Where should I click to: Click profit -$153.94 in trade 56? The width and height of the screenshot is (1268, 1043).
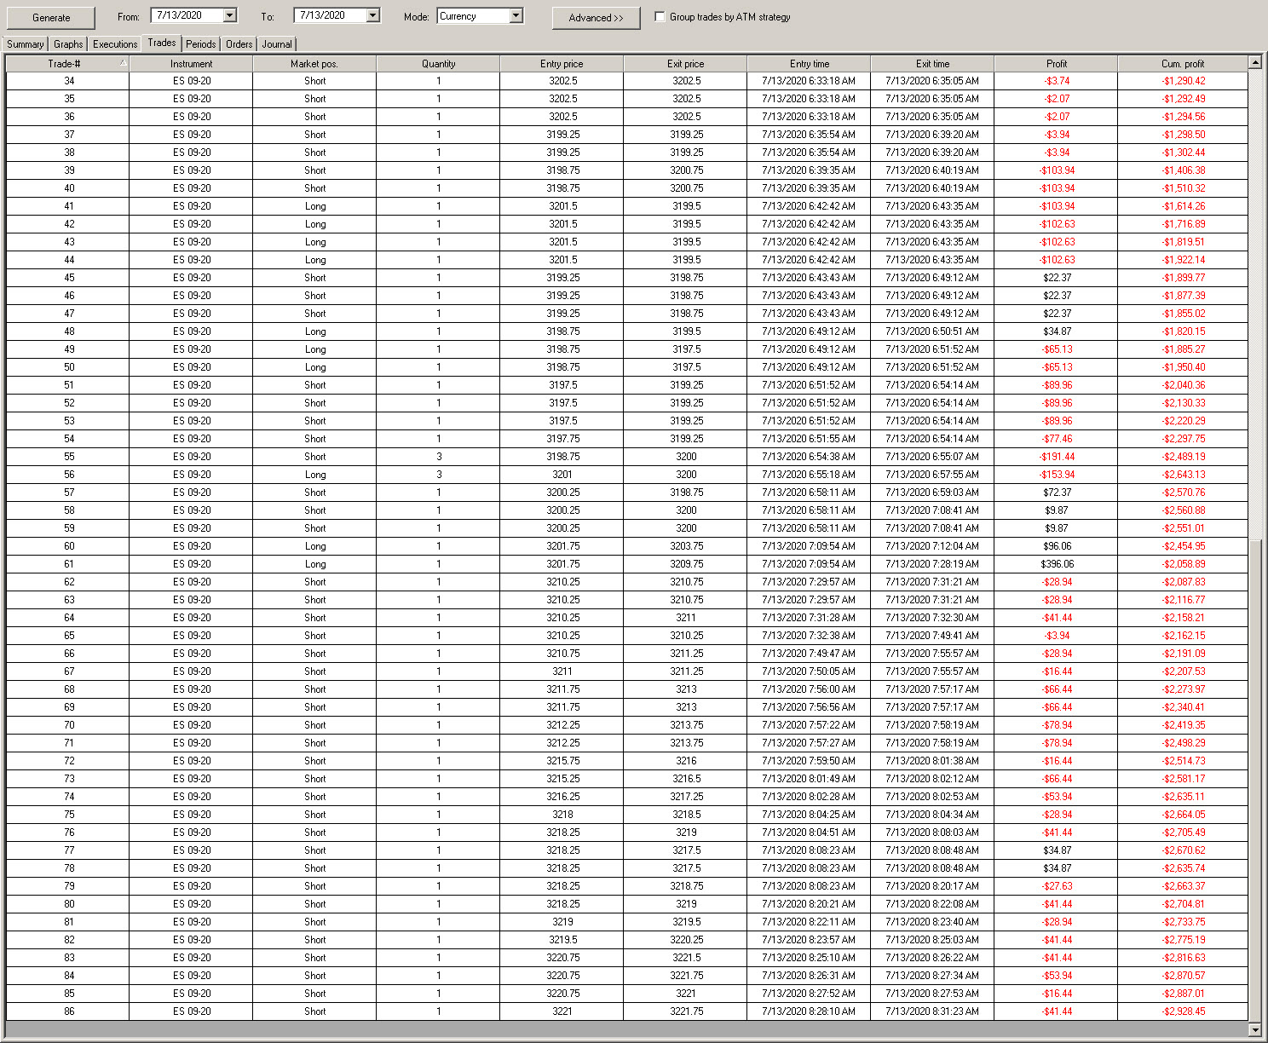tap(1057, 475)
